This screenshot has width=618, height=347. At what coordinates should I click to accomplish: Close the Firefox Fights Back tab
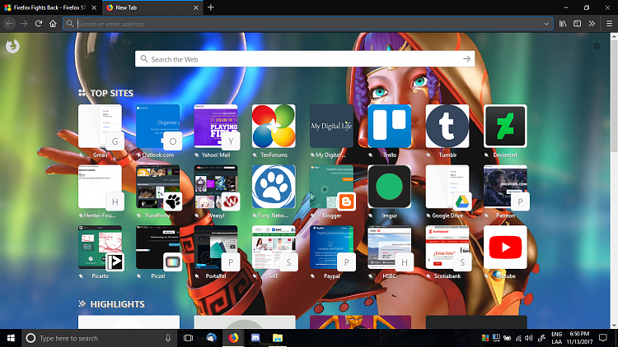point(94,7)
